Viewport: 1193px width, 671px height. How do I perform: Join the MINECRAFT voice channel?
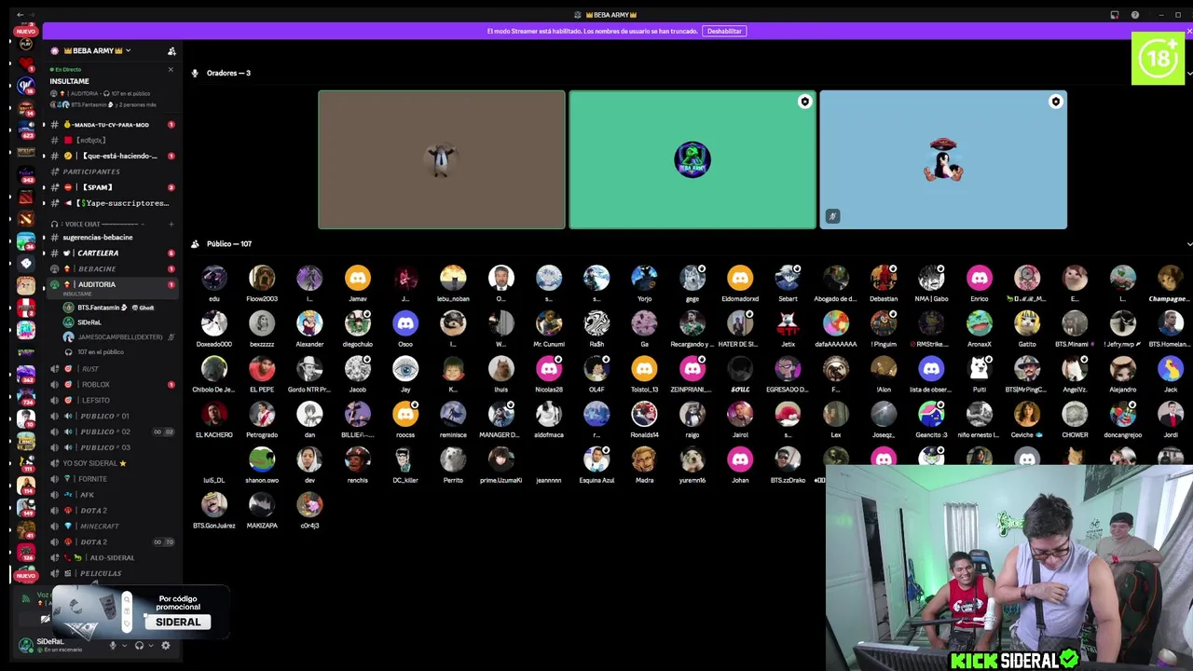click(x=112, y=526)
